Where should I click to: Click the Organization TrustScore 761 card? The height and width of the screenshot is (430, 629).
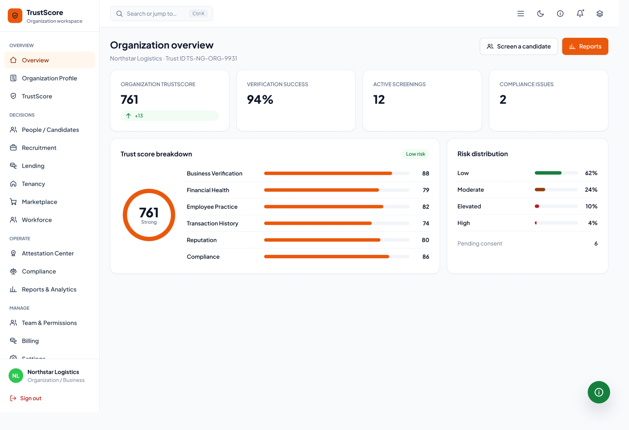click(x=170, y=100)
